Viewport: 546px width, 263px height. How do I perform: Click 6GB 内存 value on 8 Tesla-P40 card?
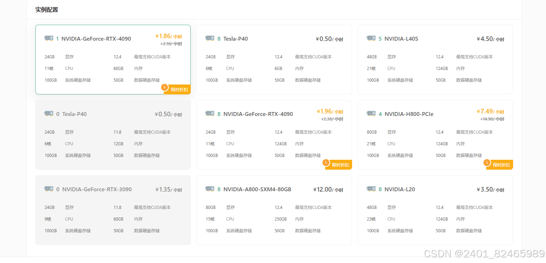(x=278, y=69)
